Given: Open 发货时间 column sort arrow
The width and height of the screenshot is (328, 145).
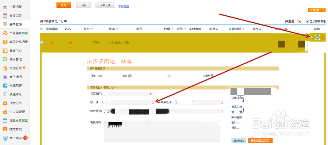Looking at the screenshot, I should [x=243, y=29].
